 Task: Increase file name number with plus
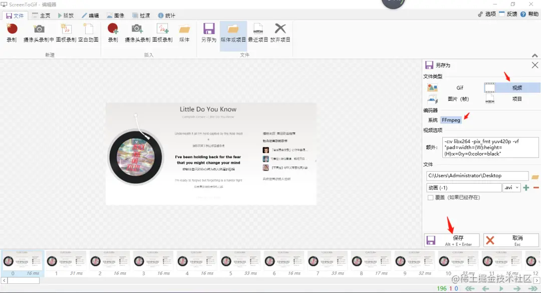point(526,188)
